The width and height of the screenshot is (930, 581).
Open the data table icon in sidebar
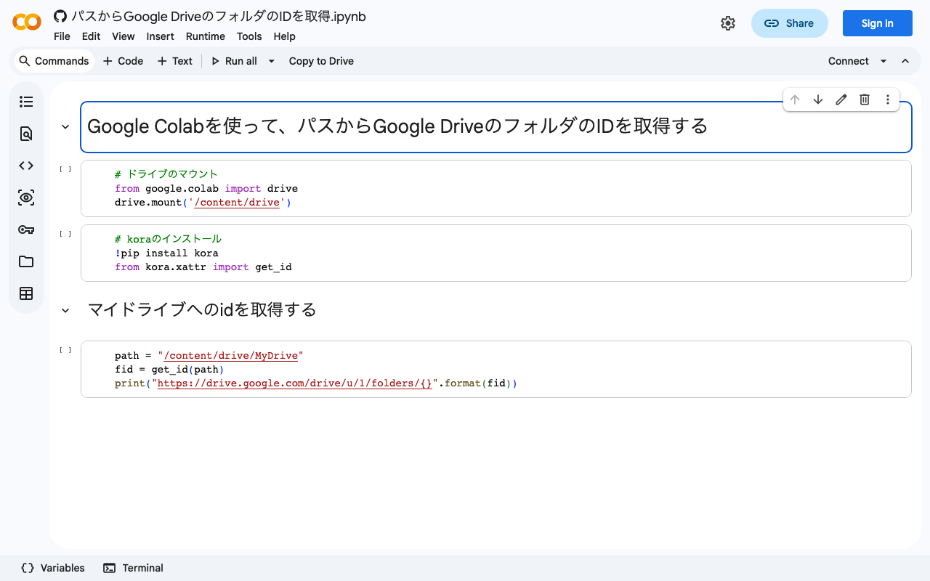pos(26,293)
